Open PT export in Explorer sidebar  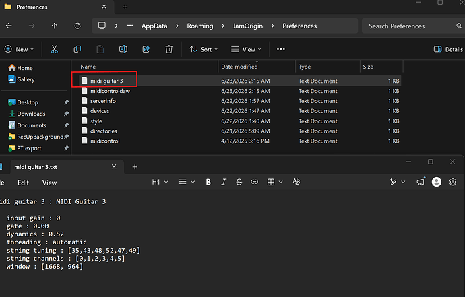click(25, 148)
